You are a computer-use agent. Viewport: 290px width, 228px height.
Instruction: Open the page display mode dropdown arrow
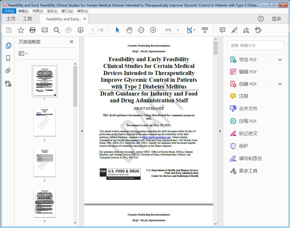[x=195, y=30]
